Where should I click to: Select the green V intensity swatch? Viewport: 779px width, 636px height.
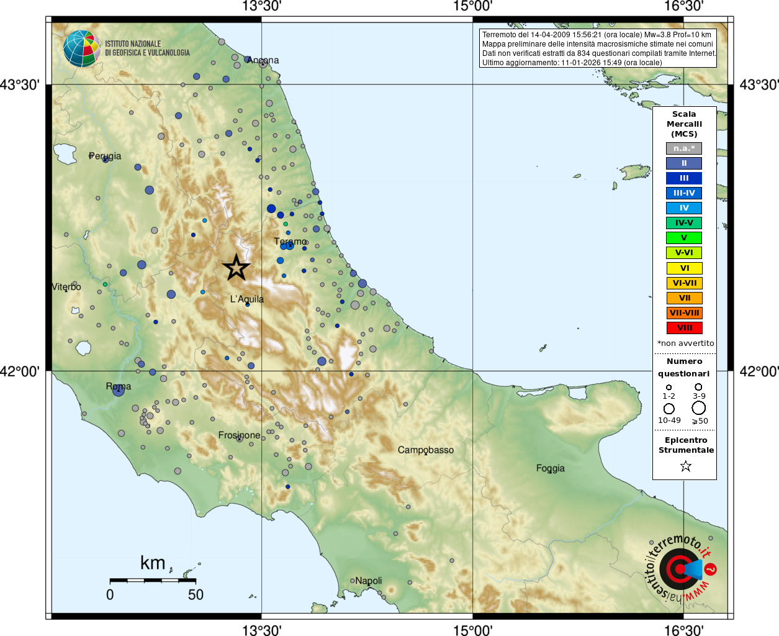684,238
